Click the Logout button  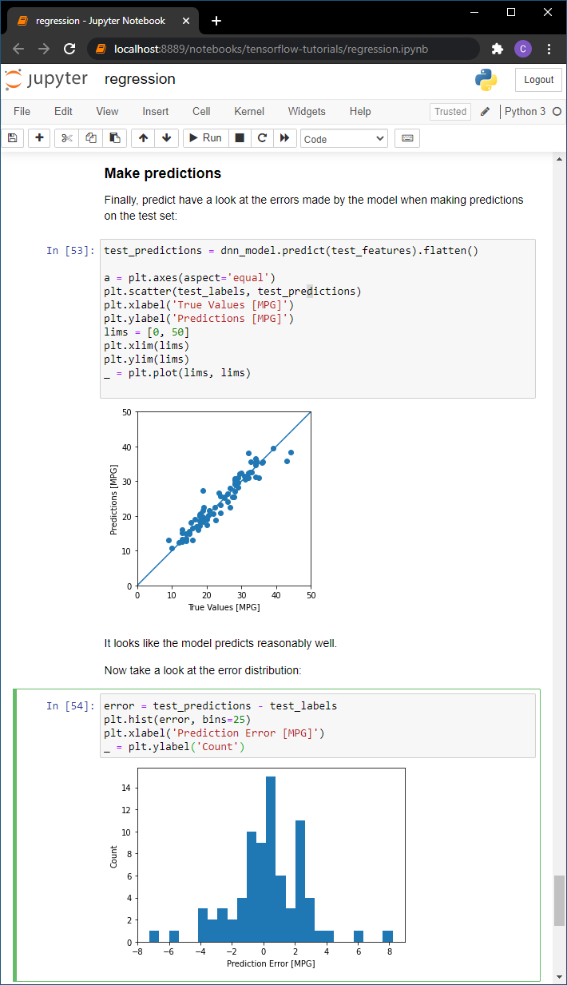539,80
